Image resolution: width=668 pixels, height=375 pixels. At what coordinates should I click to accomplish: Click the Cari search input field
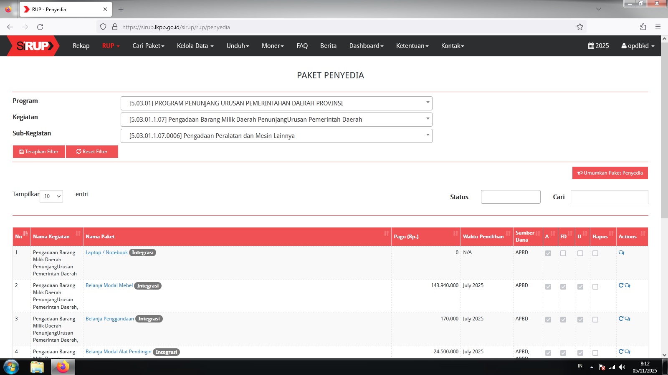click(609, 197)
